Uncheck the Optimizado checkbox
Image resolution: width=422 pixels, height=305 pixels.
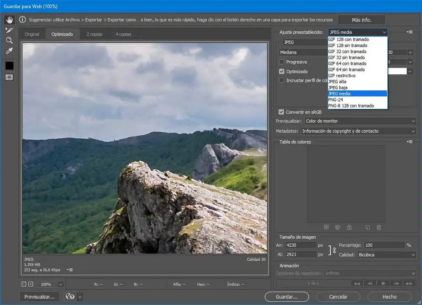pyautogui.click(x=282, y=72)
